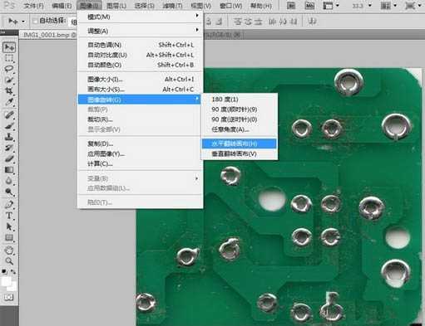Choose 90 度(顺时针) rotation
Image resolution: width=425 pixels, height=326 pixels.
pos(240,109)
